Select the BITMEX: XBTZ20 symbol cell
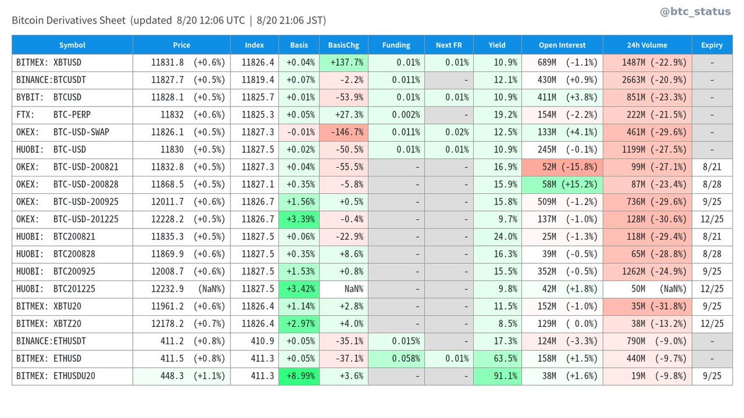This screenshot has height=418, width=744. coord(73,323)
